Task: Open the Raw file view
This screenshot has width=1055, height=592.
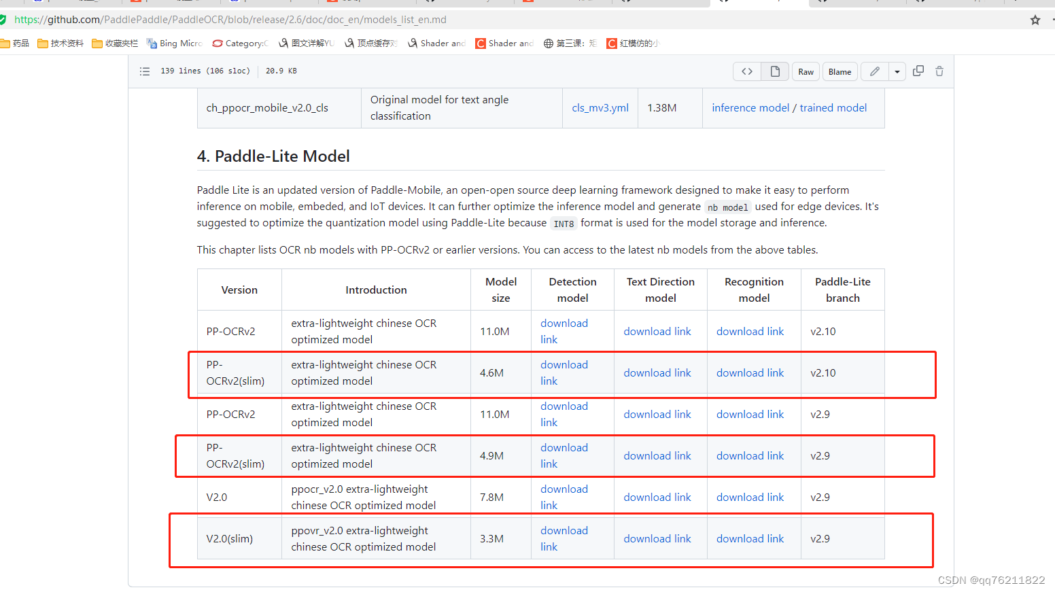Action: pos(806,71)
